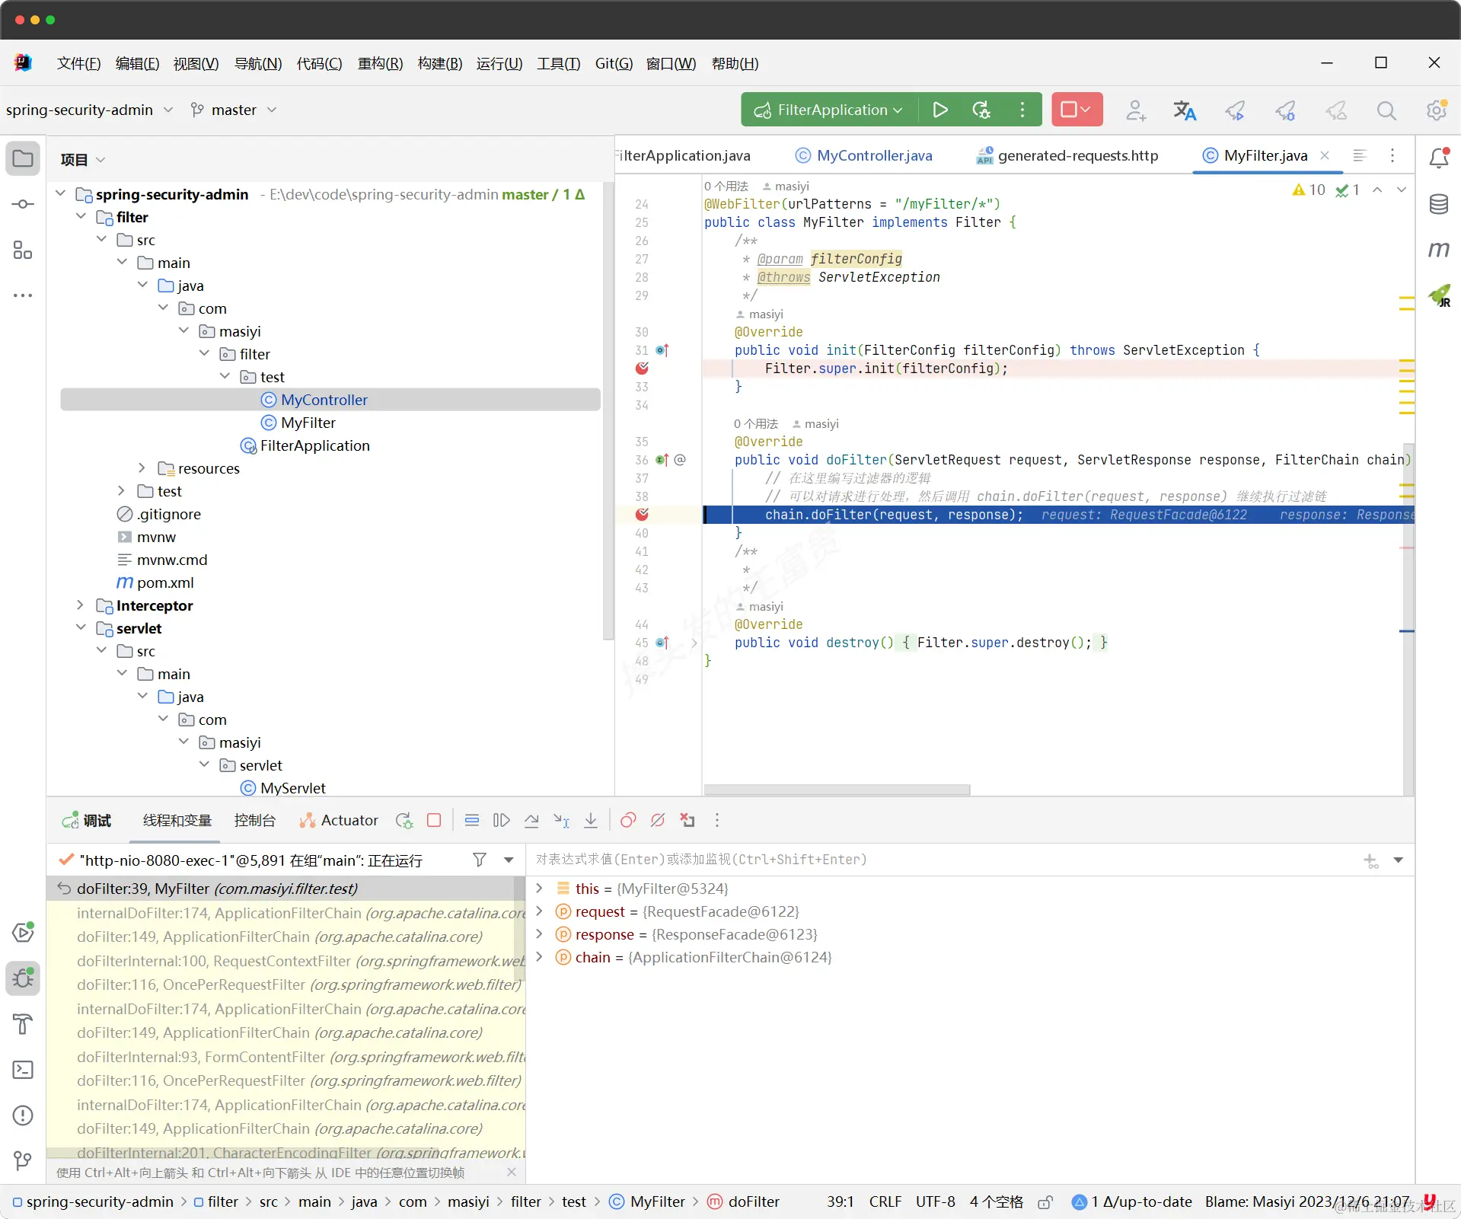The image size is (1461, 1219).
Task: Open the Structure tool window icon
Action: (23, 250)
